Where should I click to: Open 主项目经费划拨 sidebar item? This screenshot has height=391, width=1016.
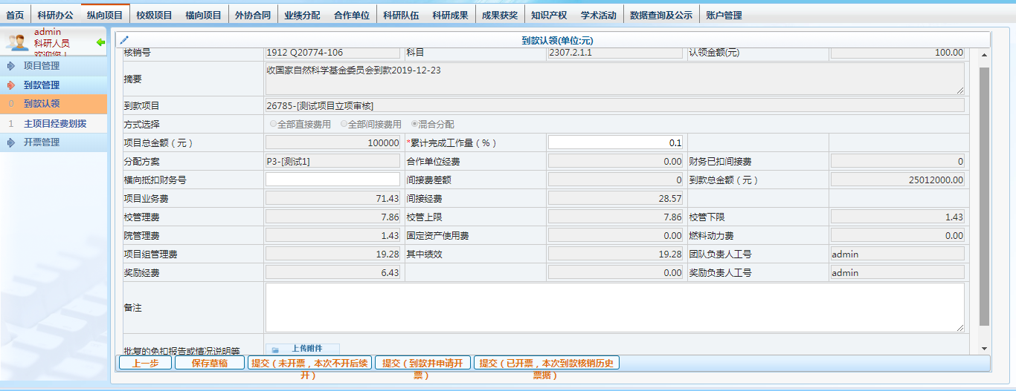tap(54, 123)
